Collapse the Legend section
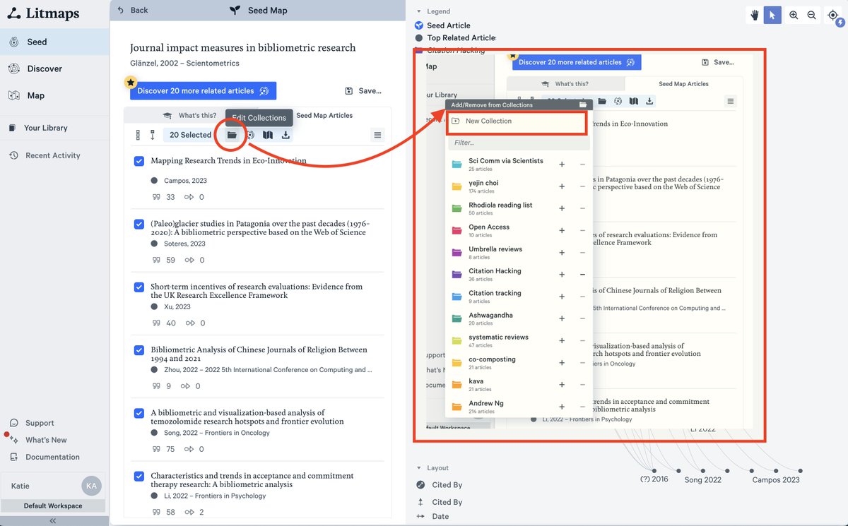Viewport: 848px width, 526px height. point(419,11)
